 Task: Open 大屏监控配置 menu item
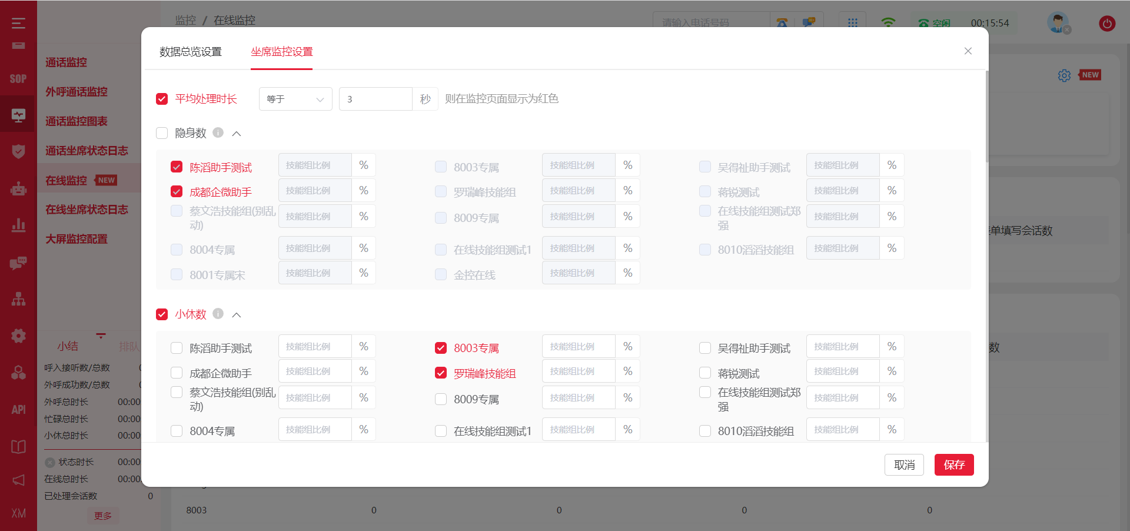tap(77, 239)
